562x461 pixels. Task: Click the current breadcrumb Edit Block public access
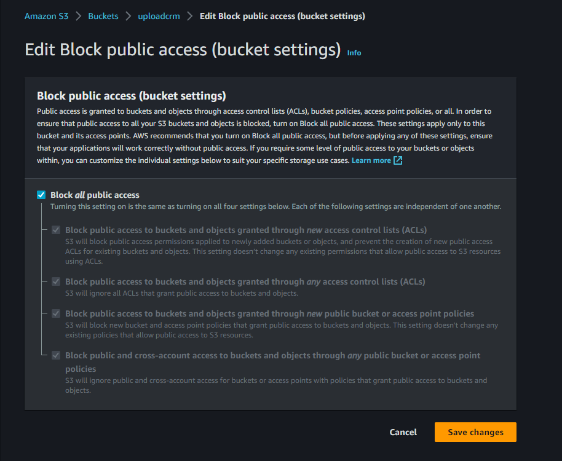[282, 16]
